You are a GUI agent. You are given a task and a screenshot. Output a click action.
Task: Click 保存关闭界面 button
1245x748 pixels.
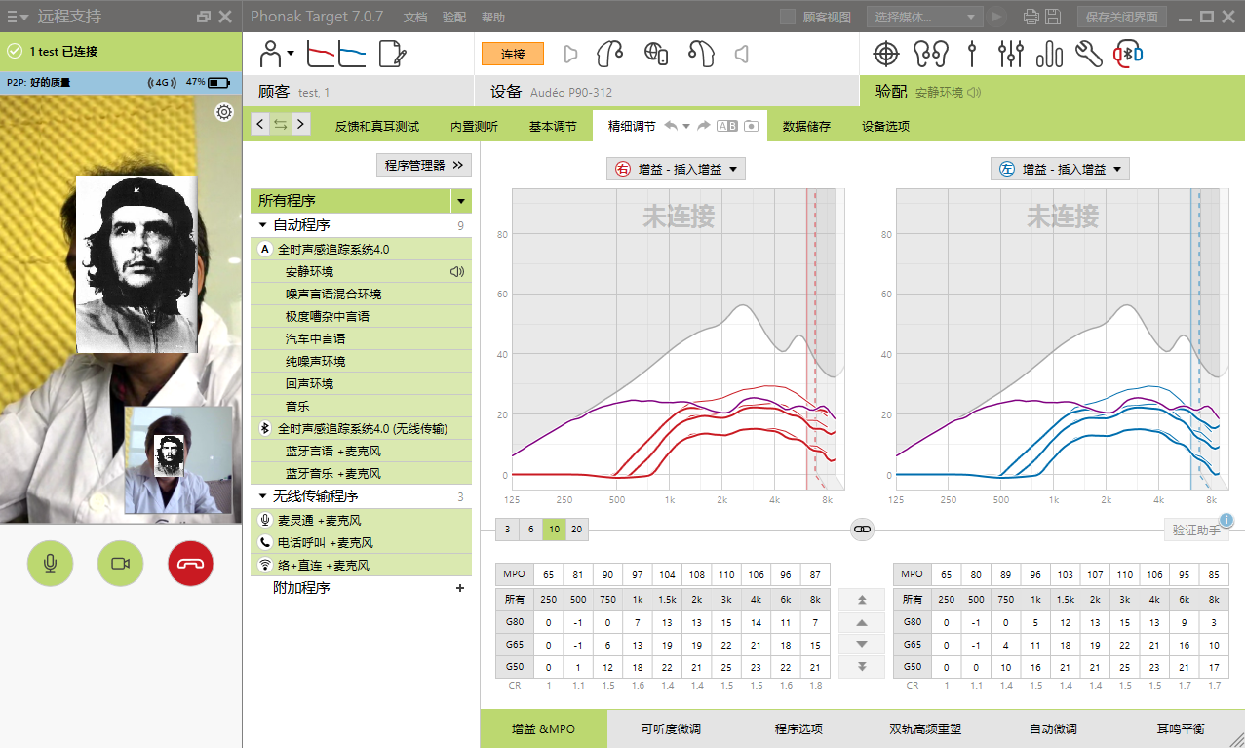(x=1121, y=17)
